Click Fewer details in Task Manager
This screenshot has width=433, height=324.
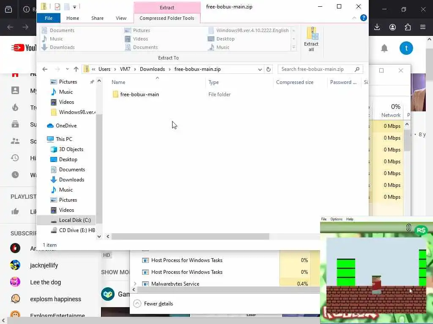[159, 304]
